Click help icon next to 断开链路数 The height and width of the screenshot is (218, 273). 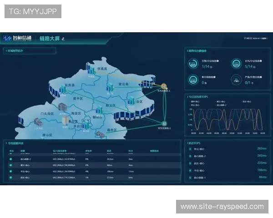(214, 77)
